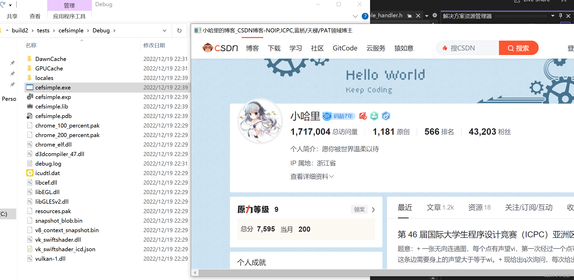This screenshot has height=280, width=574.
Task: Switch to the 资源 18 tab
Action: point(479,207)
